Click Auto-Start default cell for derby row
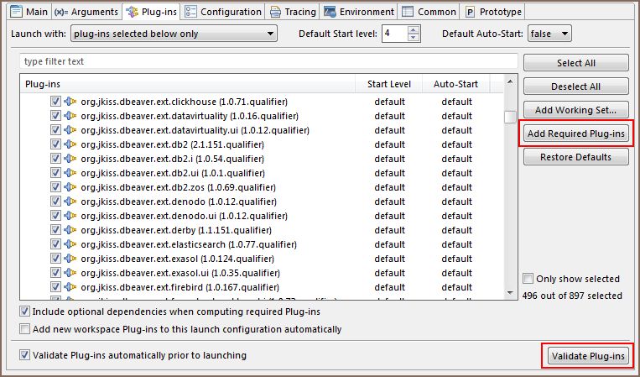Viewport: 640px width, 377px height. click(x=456, y=230)
